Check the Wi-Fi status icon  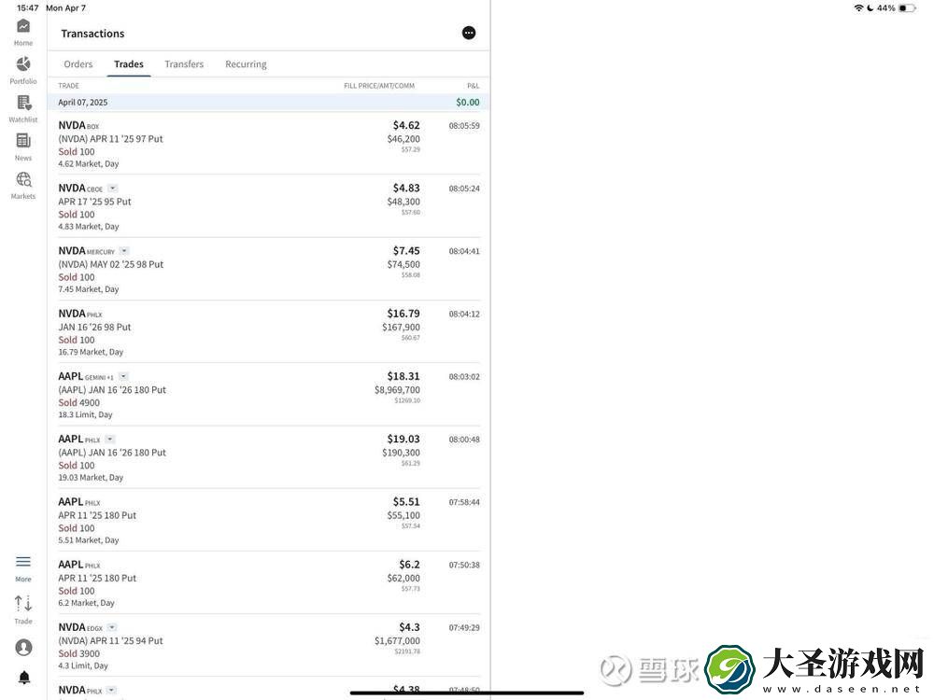point(858,7)
